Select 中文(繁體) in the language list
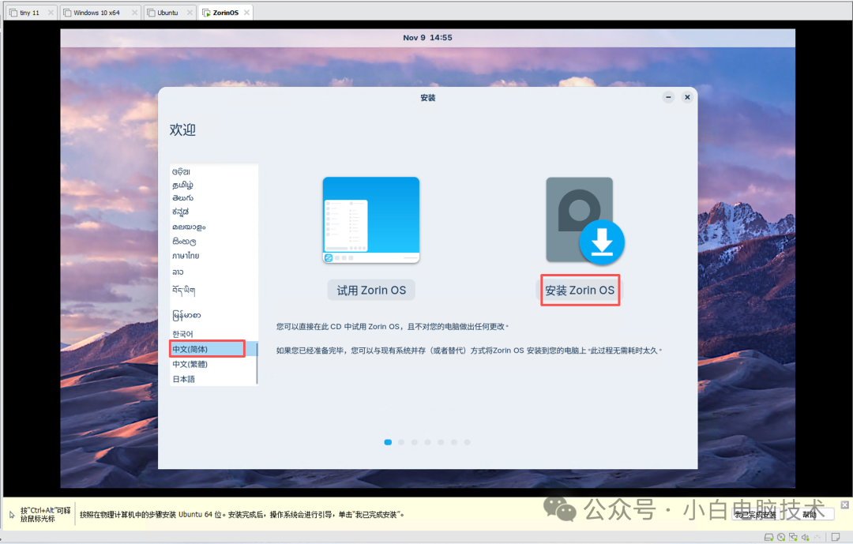This screenshot has height=544, width=853. coord(192,364)
